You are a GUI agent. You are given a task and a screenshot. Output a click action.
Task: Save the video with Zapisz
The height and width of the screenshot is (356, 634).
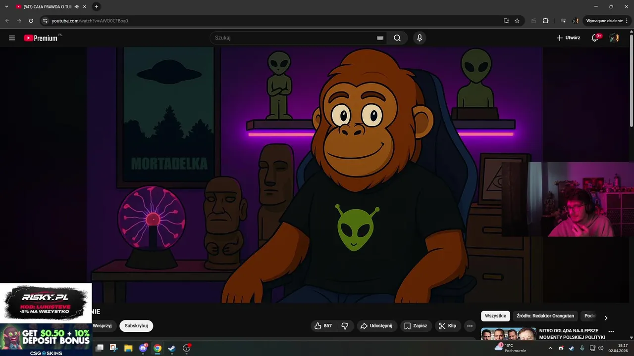[x=415, y=326]
